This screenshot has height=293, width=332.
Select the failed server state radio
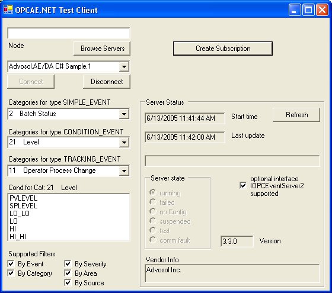(x=153, y=202)
